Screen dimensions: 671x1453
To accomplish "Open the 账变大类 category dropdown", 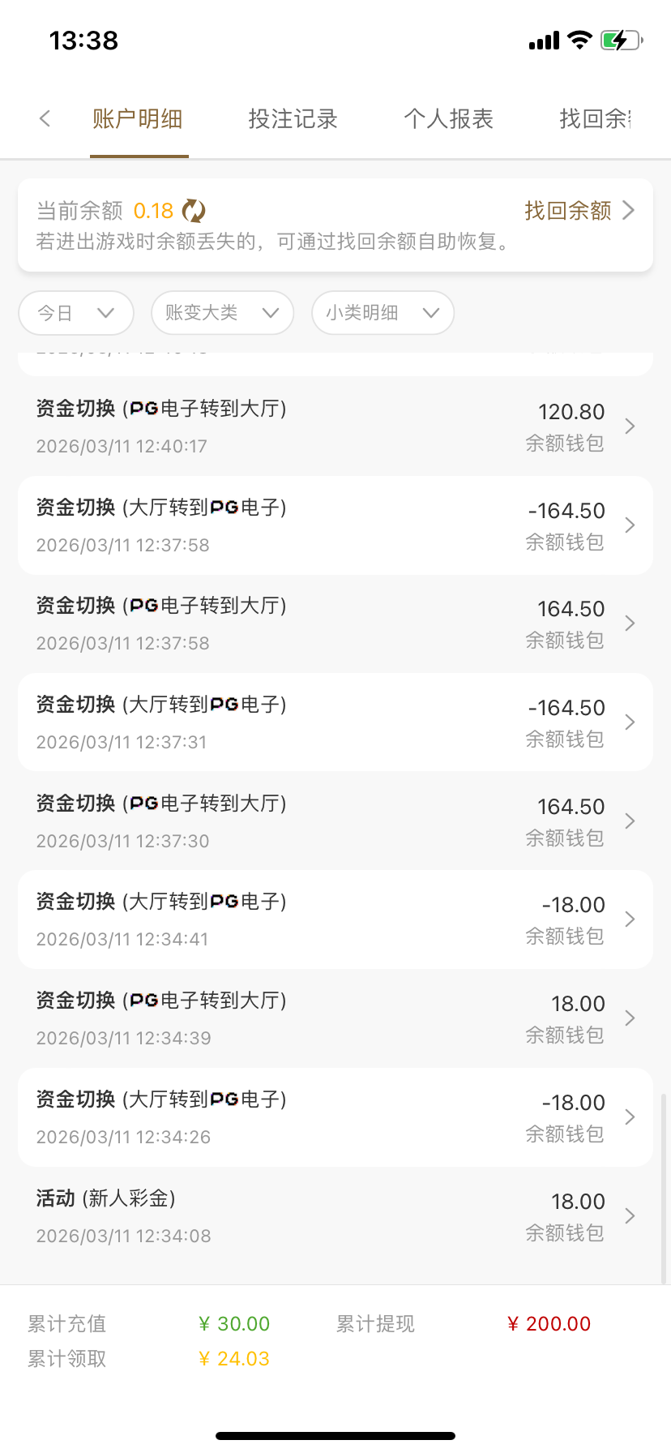I will [x=222, y=313].
